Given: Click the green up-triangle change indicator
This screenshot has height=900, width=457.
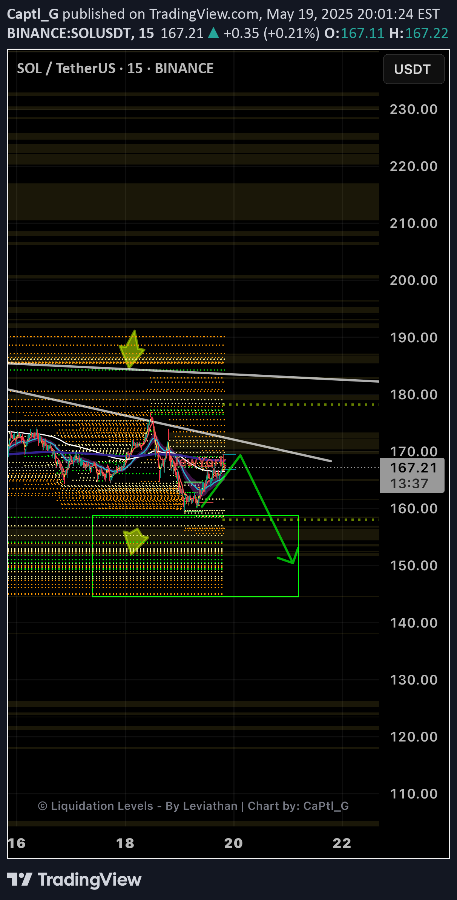Looking at the screenshot, I should point(213,33).
